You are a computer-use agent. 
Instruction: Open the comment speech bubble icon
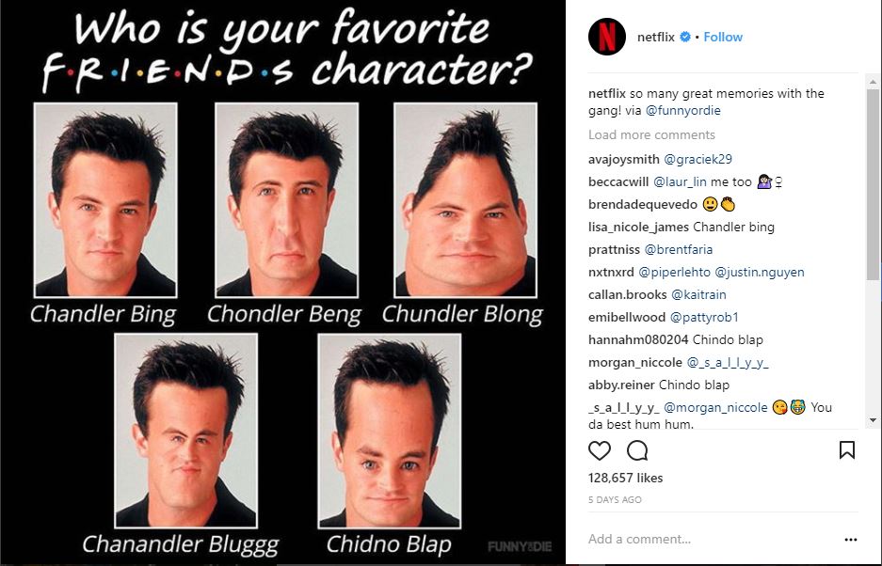pos(637,450)
